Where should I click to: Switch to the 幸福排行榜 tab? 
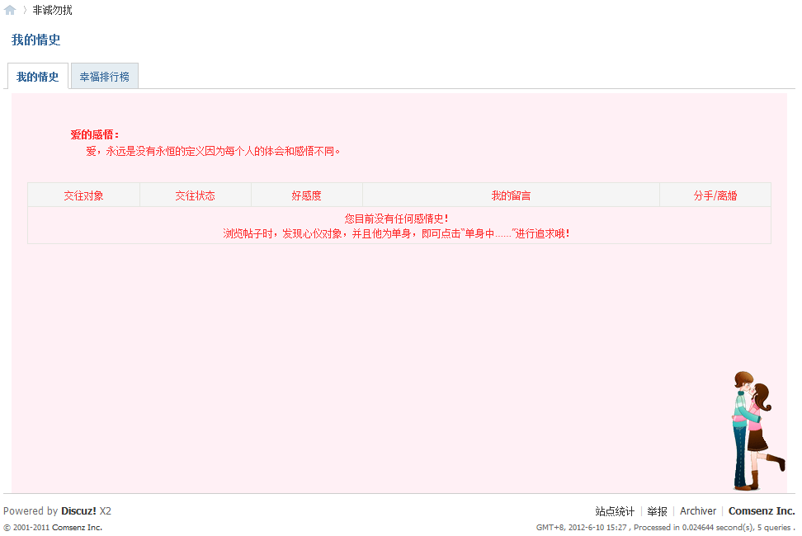[x=104, y=77]
